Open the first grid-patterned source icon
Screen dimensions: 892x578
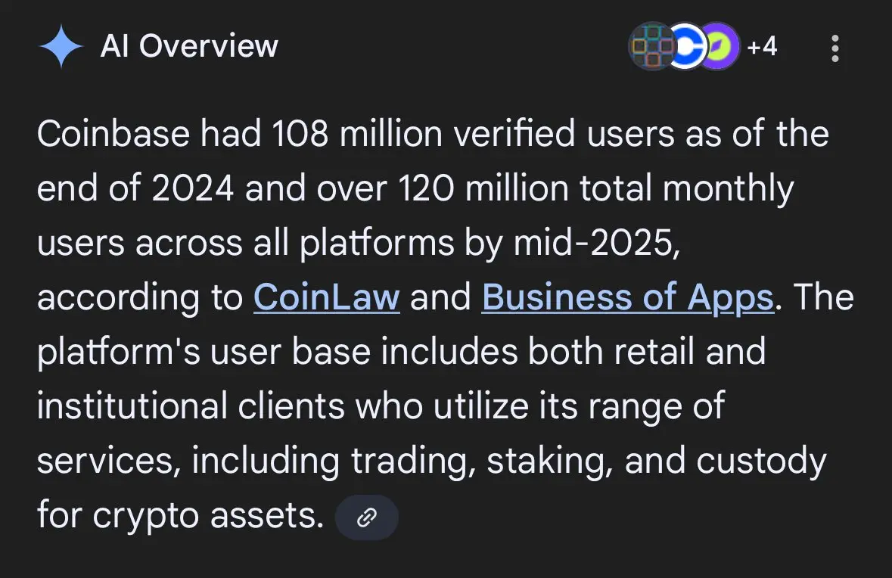click(652, 46)
